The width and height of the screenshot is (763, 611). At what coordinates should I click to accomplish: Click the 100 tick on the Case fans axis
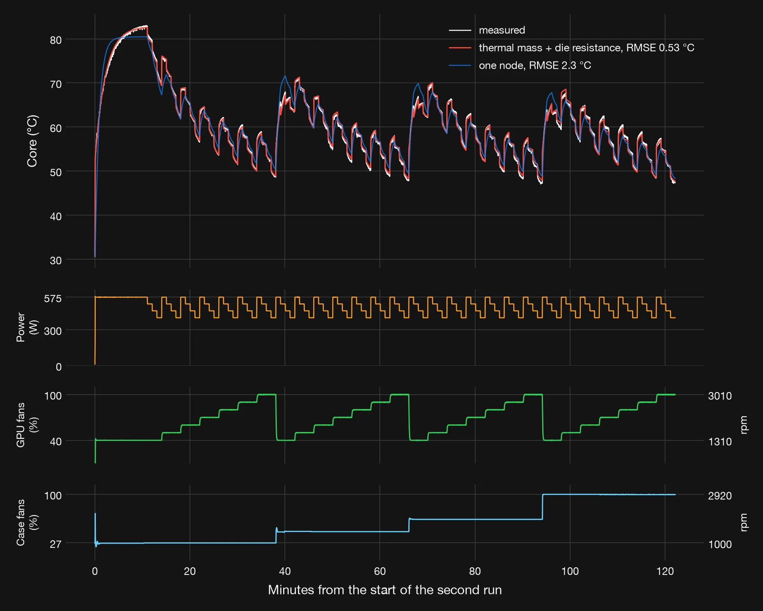click(x=53, y=496)
